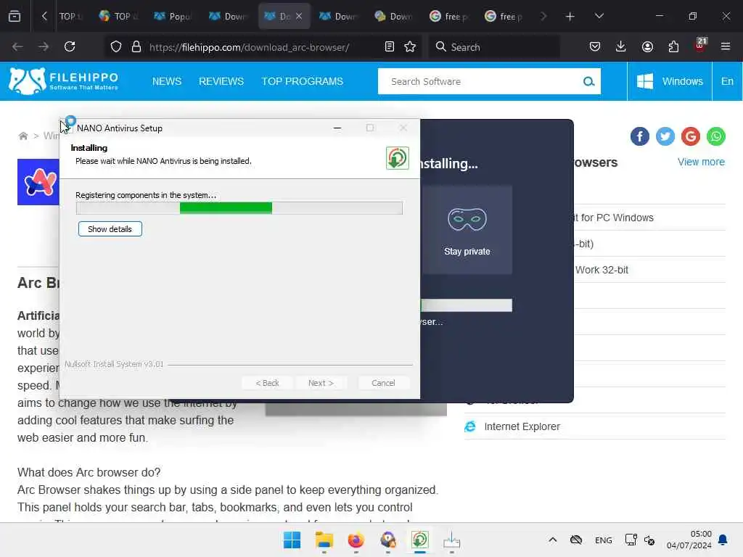The width and height of the screenshot is (743, 557).
Task: Open the View more link
Action: point(701,162)
